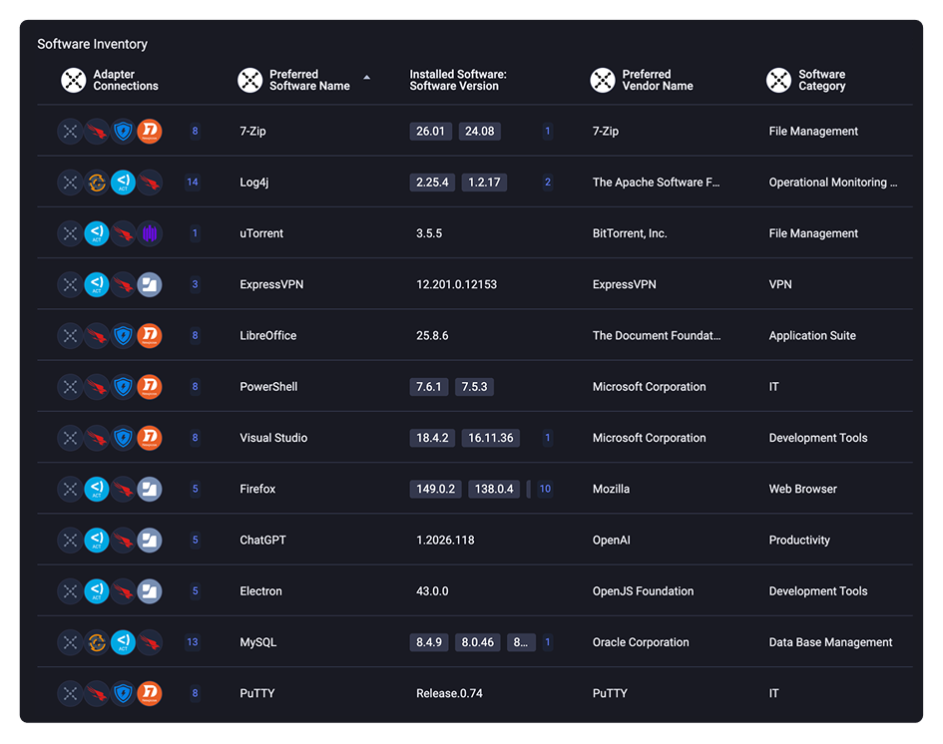Click the orange sync adapter icon in MySQL row

[96, 642]
